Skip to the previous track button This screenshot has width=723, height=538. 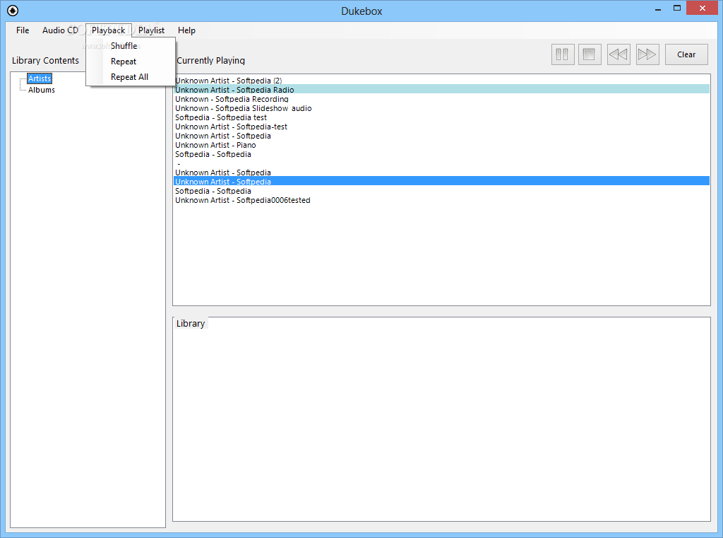point(619,54)
